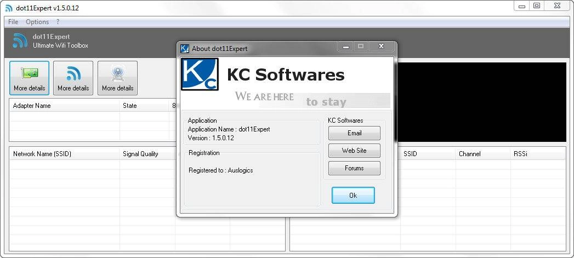574x258 pixels.
Task: Click the dot11Expert title bar wifi icon
Action: (x=9, y=8)
